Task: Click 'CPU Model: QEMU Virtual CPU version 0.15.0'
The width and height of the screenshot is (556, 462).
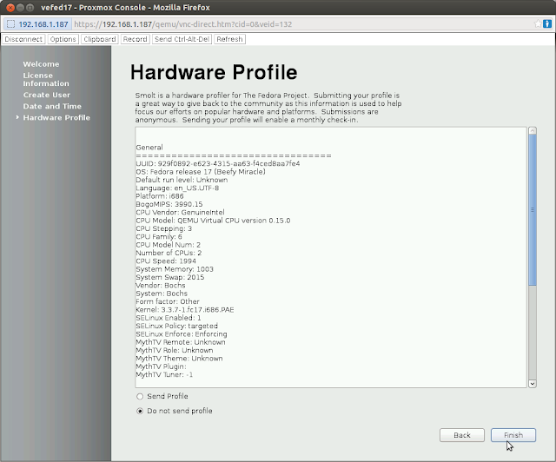Action: click(x=213, y=221)
